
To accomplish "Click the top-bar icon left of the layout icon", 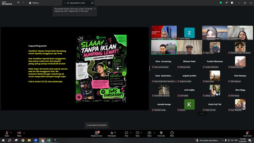I will [227, 3].
